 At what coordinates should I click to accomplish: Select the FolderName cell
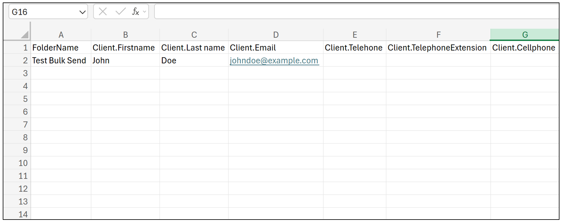61,47
